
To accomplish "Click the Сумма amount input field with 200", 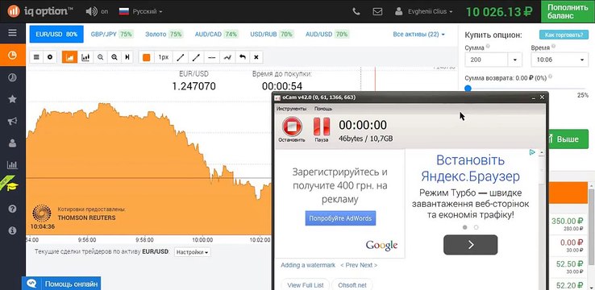I will click(x=486, y=60).
